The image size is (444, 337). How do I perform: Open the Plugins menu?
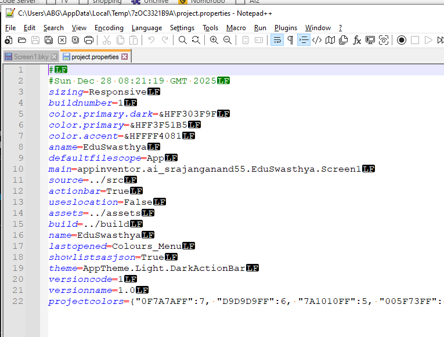(x=286, y=28)
